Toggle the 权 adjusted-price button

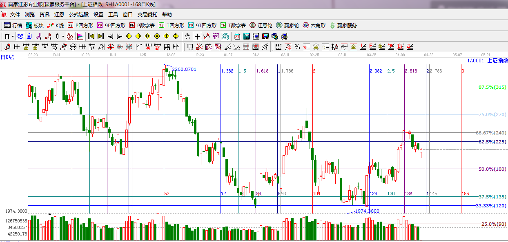point(70,36)
